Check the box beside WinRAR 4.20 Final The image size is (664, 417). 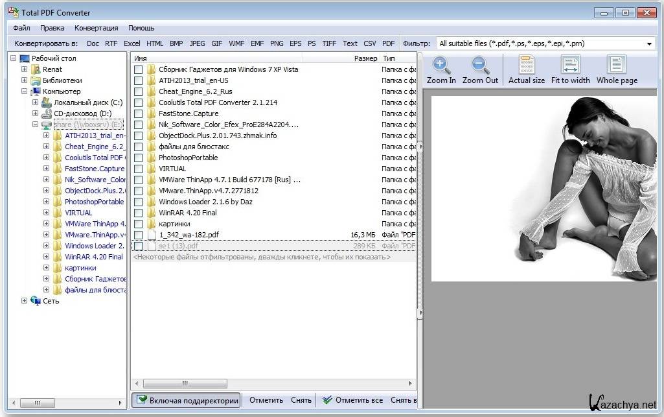[x=138, y=213]
